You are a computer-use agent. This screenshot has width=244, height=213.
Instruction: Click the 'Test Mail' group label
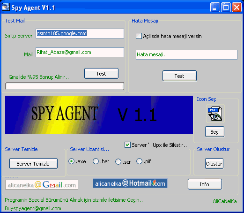click(15, 21)
